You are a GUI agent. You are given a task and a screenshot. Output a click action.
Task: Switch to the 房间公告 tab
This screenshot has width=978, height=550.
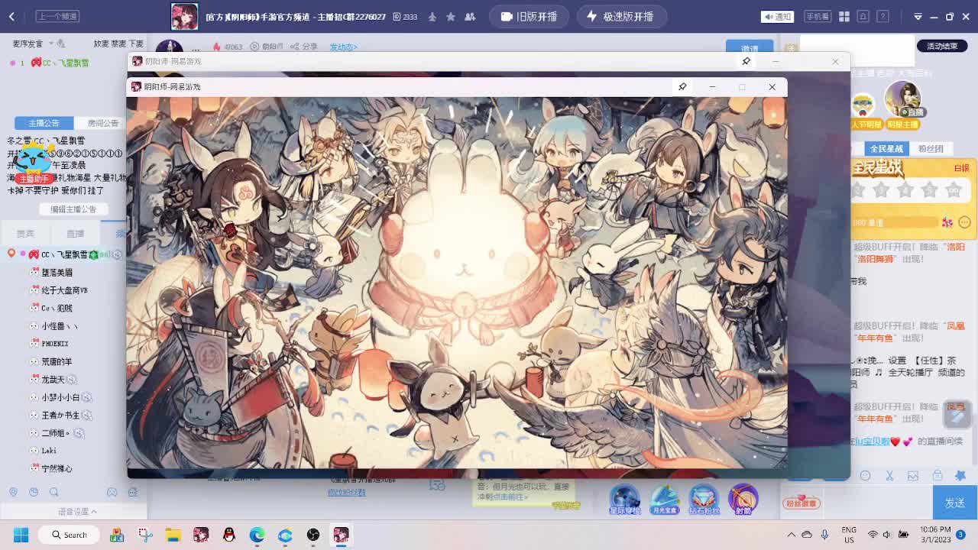point(102,123)
